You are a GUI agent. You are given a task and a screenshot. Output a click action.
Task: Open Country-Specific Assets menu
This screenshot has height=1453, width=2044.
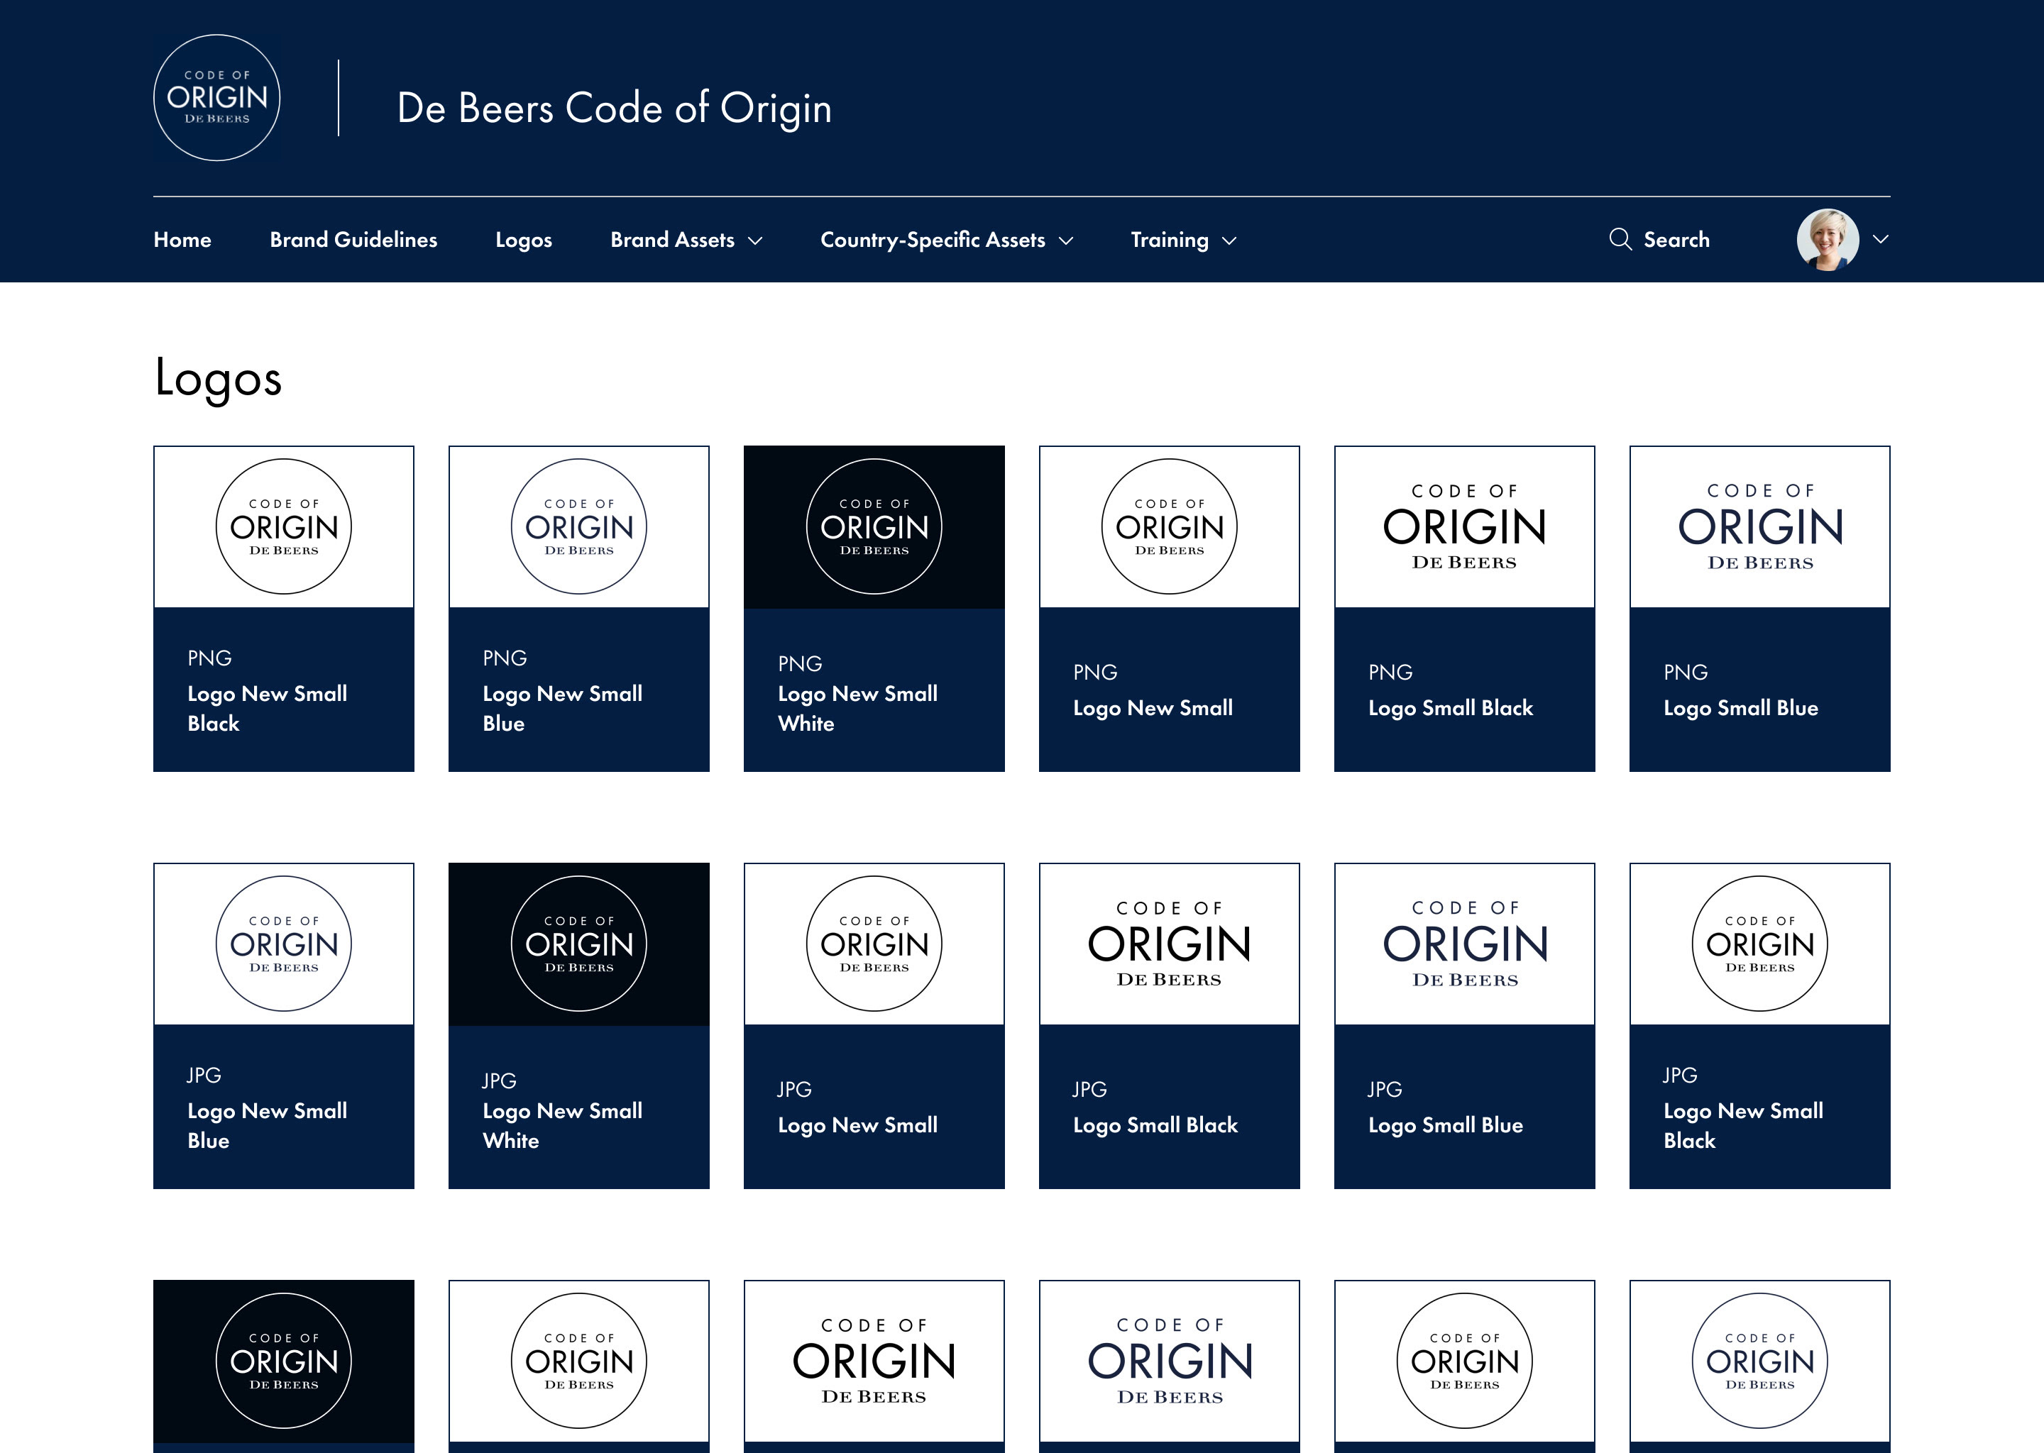click(x=933, y=240)
